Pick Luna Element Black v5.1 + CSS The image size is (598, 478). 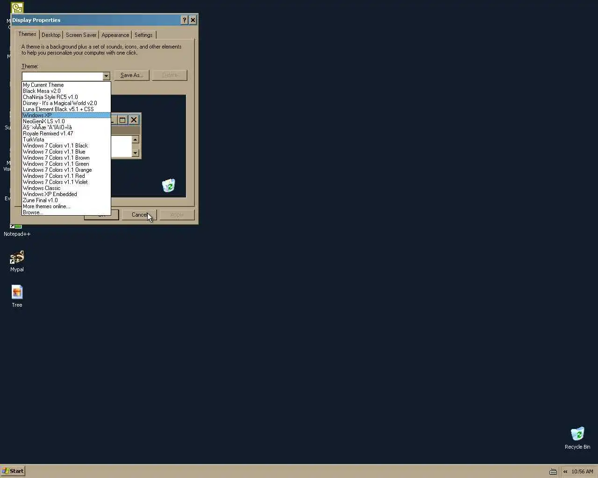[x=66, y=109]
